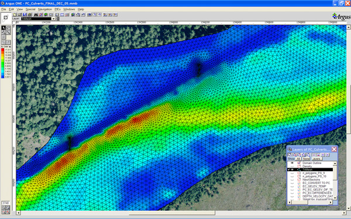The image size is (351, 219).
Task: Select the EC_GELEV_TEMP layer in list
Action: pos(314,186)
